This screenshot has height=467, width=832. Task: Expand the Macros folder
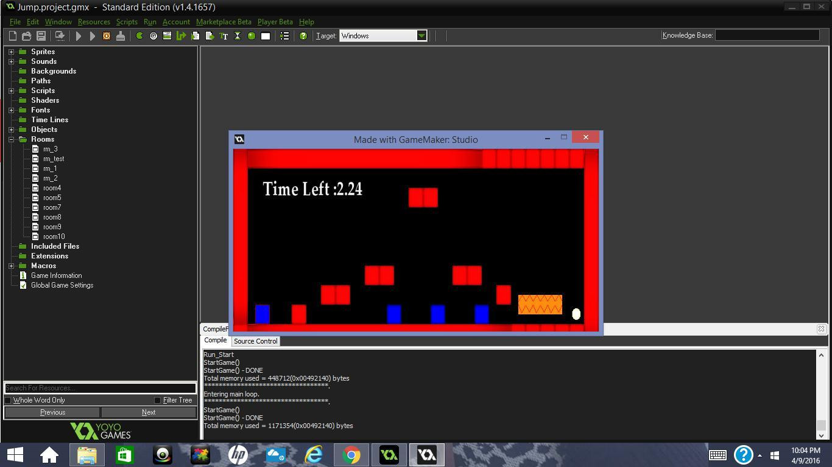click(x=12, y=266)
